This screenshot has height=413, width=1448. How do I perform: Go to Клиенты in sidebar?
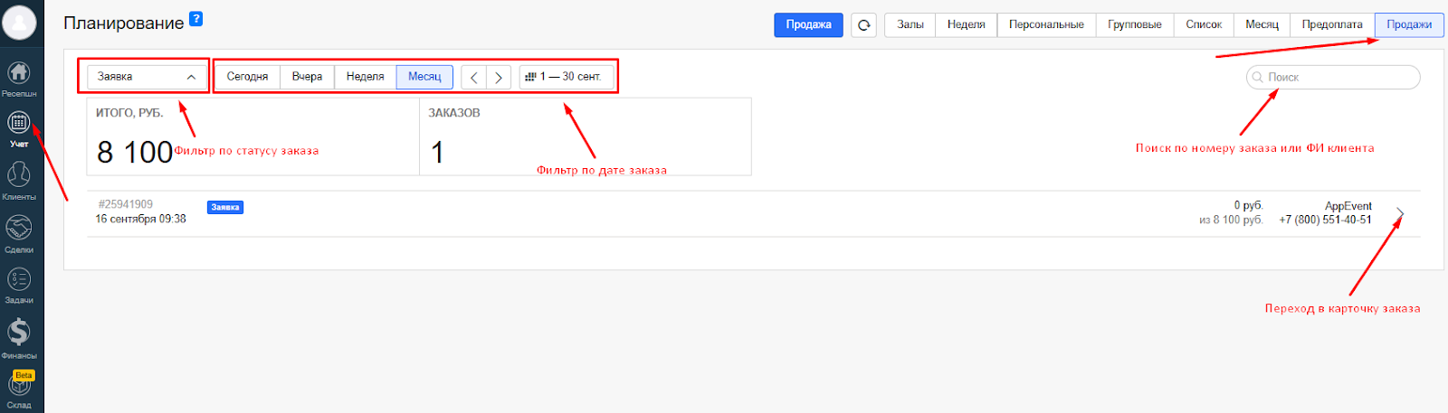coord(19,175)
